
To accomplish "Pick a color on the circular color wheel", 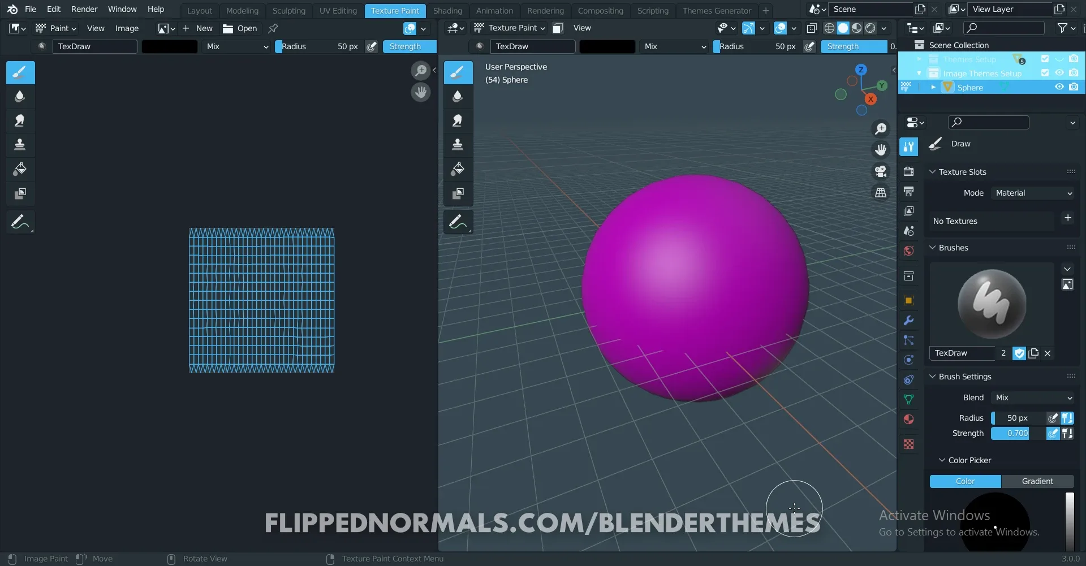I will point(997,522).
